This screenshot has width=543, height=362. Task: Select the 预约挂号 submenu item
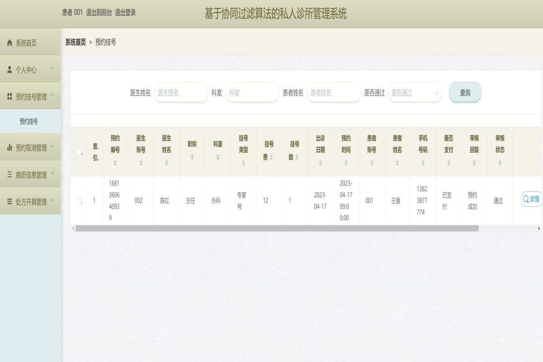pyautogui.click(x=29, y=121)
